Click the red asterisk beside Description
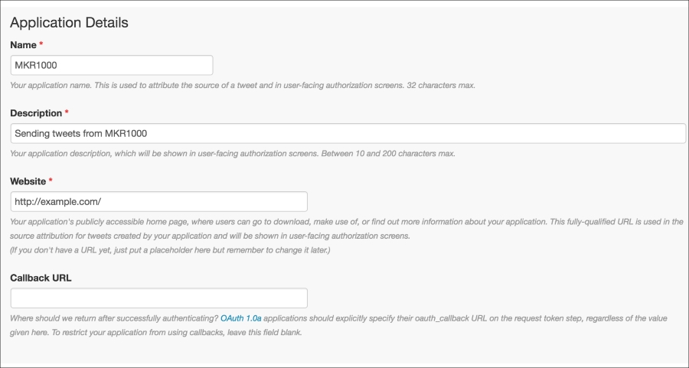This screenshot has height=368, width=689. pyautogui.click(x=67, y=112)
